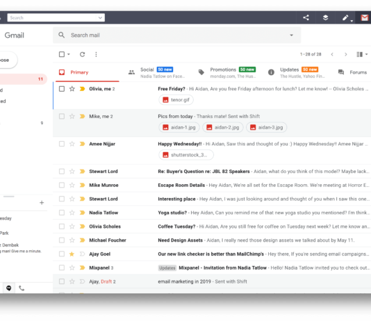Star the Stewart Lord JBL speakers email

click(x=72, y=172)
